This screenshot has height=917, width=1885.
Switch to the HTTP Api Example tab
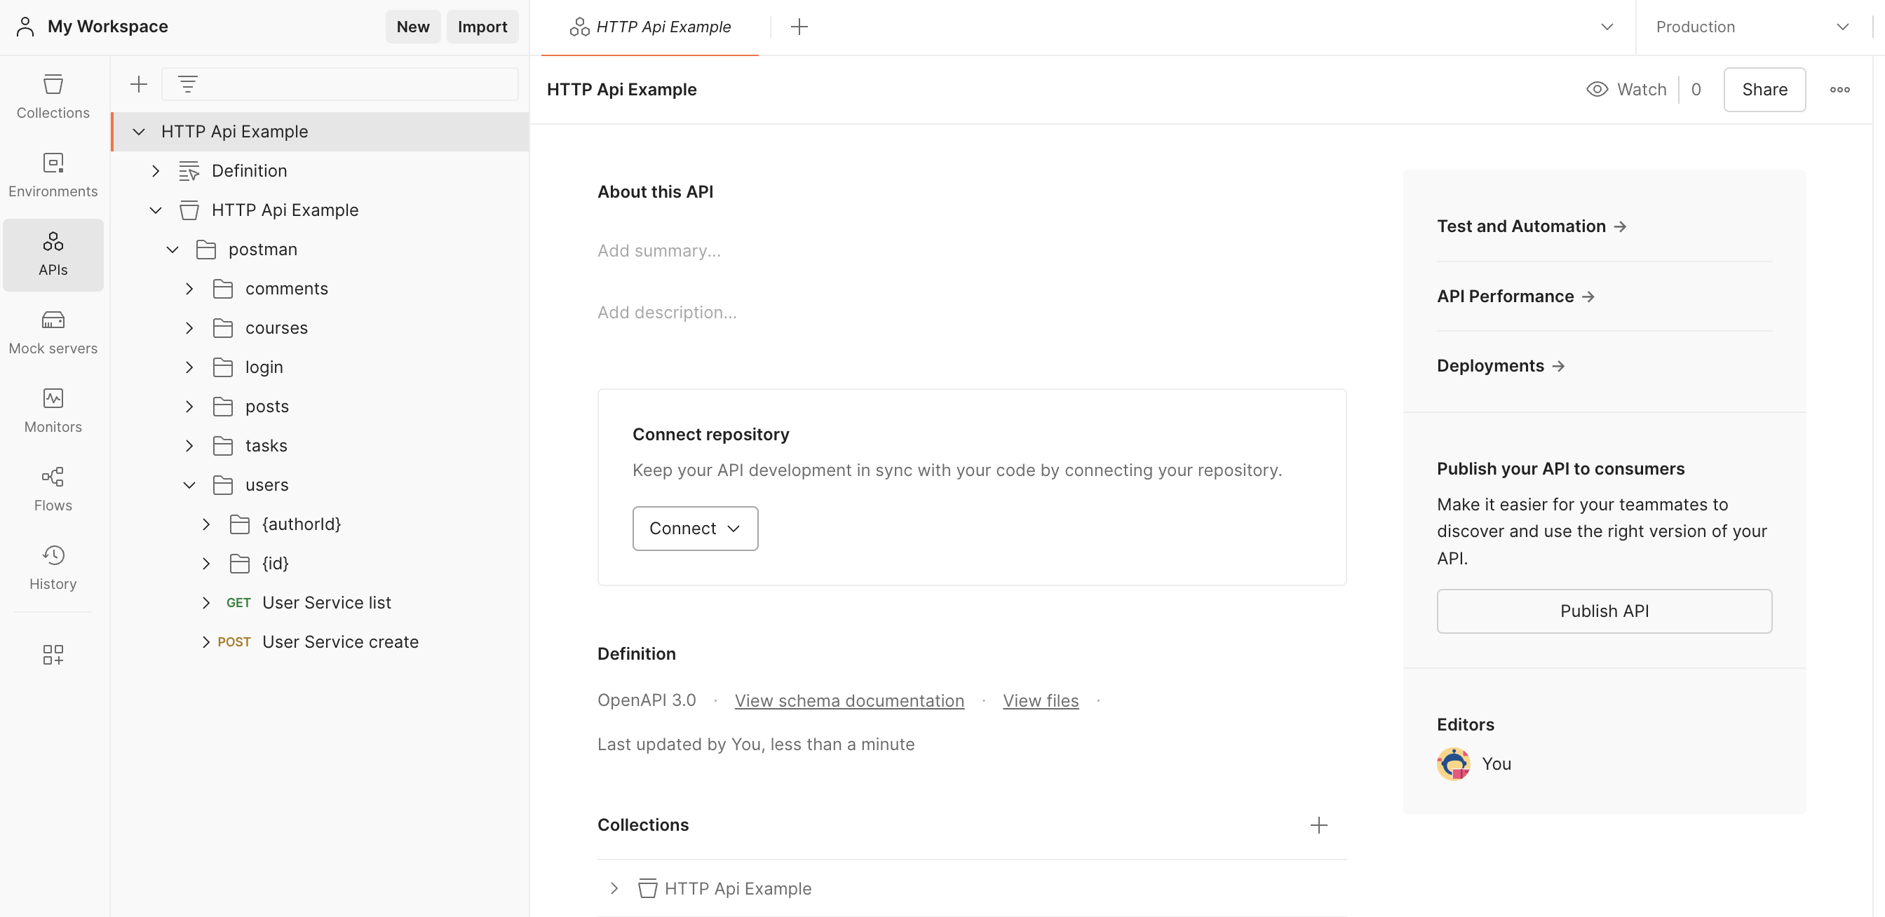[x=650, y=27]
